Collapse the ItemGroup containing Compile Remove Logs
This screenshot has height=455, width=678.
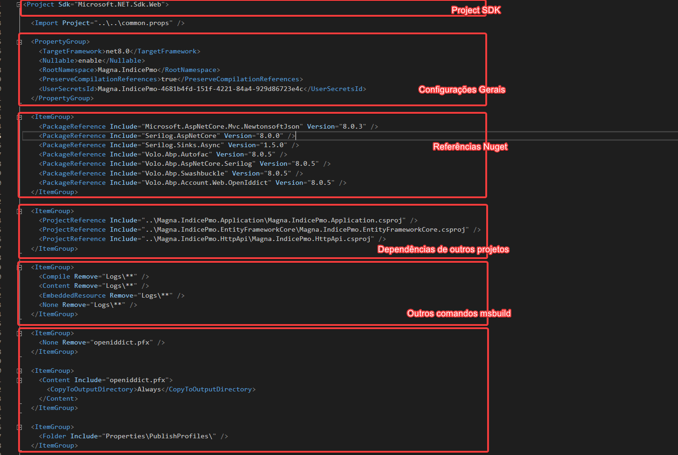click(x=20, y=267)
